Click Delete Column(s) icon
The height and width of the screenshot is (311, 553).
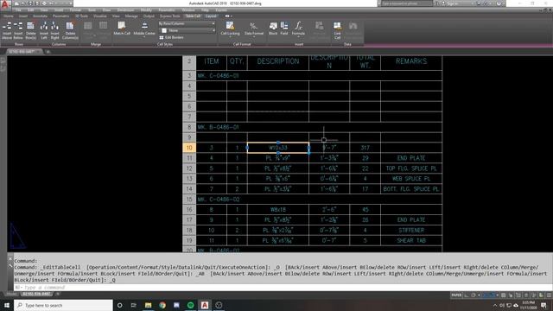70,30
